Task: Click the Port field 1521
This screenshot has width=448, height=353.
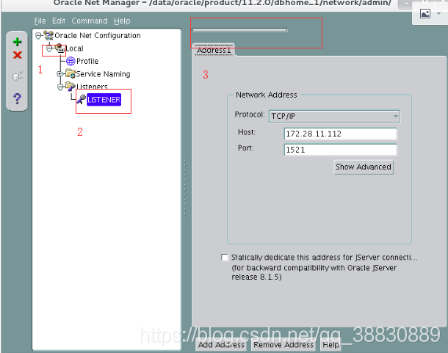Action: pyautogui.click(x=340, y=150)
